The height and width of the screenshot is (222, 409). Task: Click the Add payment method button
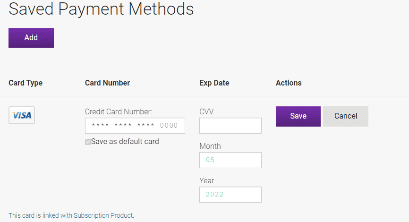(31, 38)
